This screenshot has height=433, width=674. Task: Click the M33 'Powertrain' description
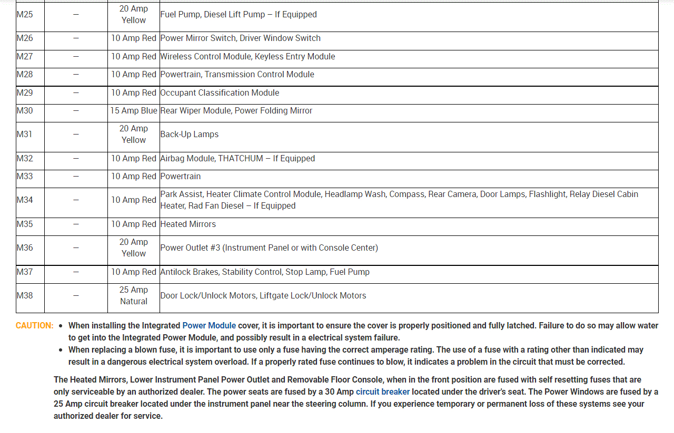pyautogui.click(x=181, y=177)
